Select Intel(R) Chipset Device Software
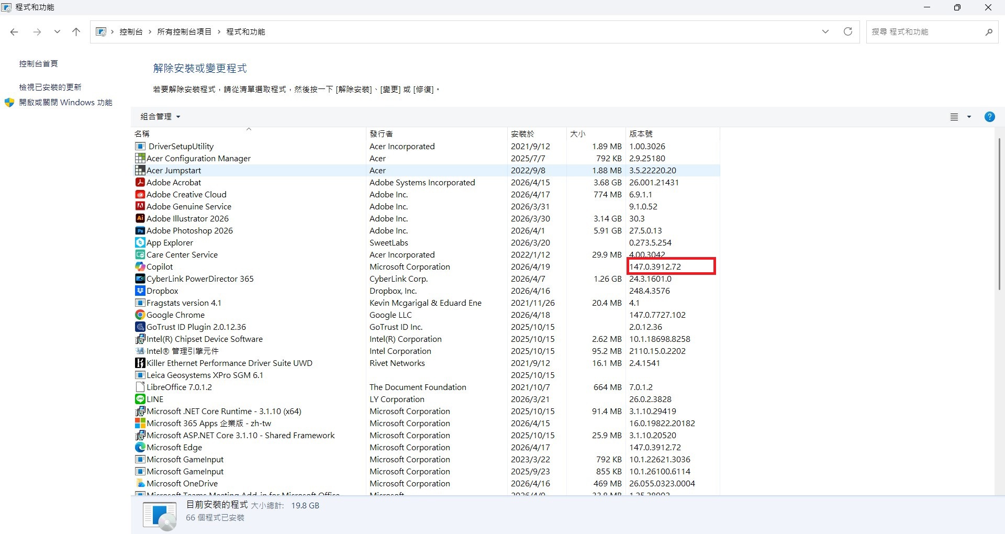This screenshot has height=534, width=1005. [426, 339]
